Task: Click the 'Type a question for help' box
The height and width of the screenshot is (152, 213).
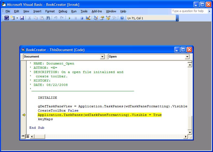Action: pyautogui.click(x=190, y=11)
